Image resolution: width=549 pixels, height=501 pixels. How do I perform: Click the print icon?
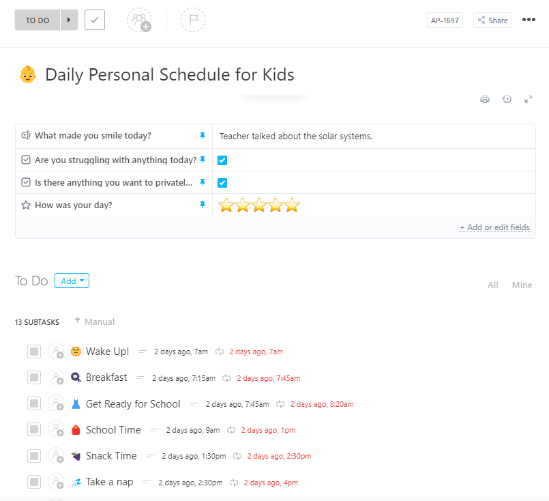click(485, 99)
